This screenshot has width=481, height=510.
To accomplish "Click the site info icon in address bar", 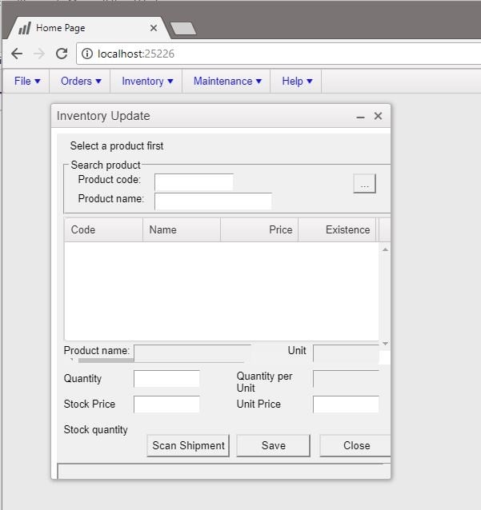I will 87,54.
